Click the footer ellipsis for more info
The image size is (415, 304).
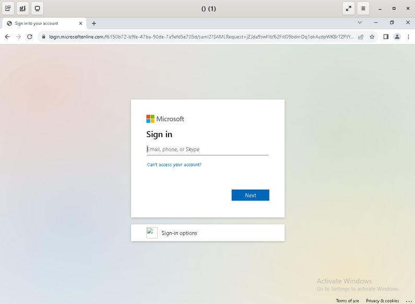coord(409,301)
